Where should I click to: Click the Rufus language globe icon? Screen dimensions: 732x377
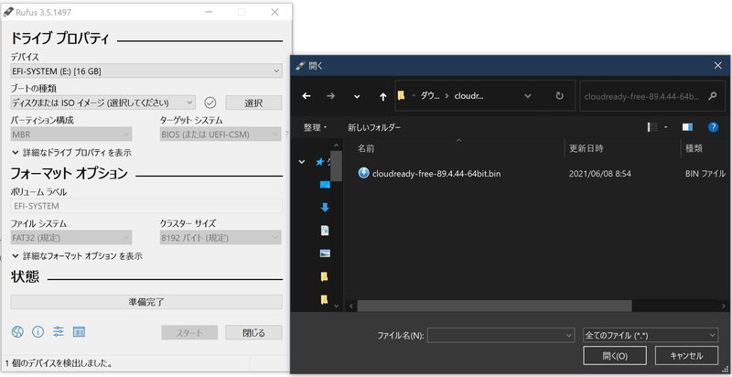pyautogui.click(x=17, y=332)
